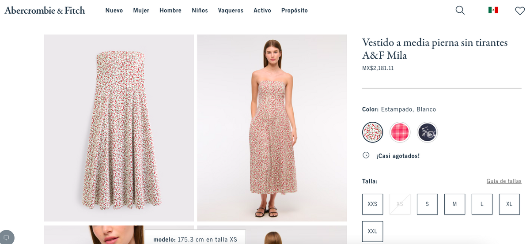Select the red gingham color swatch
Image resolution: width=530 pixels, height=244 pixels.
coord(400,132)
